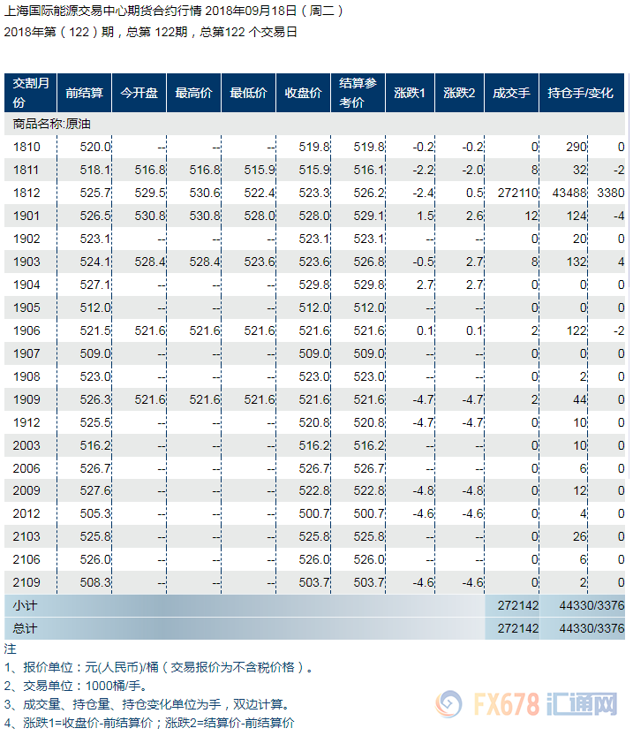Click 1903 settlement price 526.8

369,262
